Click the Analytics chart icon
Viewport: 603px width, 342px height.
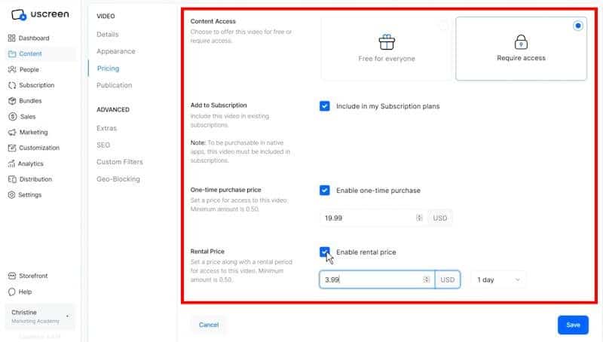12,163
